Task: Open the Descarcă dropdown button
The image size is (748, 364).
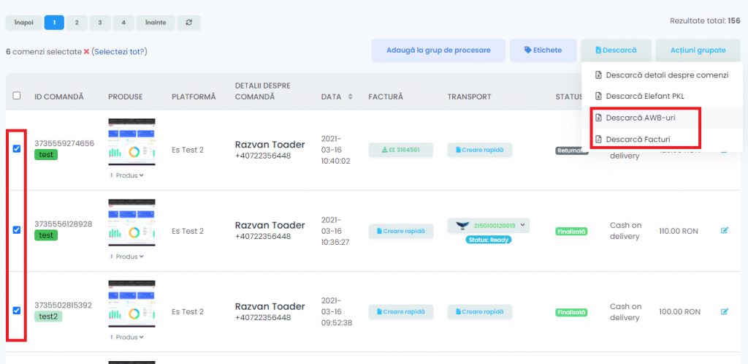Action: click(x=616, y=50)
